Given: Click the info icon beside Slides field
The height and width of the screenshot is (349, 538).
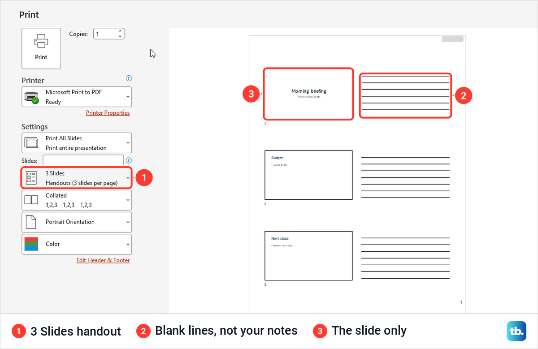Looking at the screenshot, I should 129,160.
